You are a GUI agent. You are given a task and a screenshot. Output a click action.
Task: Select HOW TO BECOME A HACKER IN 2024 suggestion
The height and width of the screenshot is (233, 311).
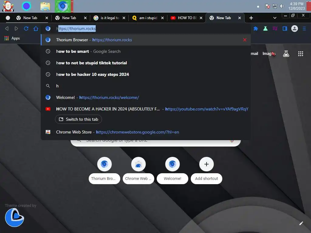[x=146, y=109]
